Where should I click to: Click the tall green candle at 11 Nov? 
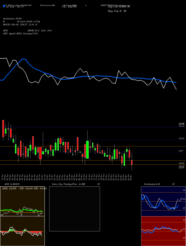coord(87,150)
